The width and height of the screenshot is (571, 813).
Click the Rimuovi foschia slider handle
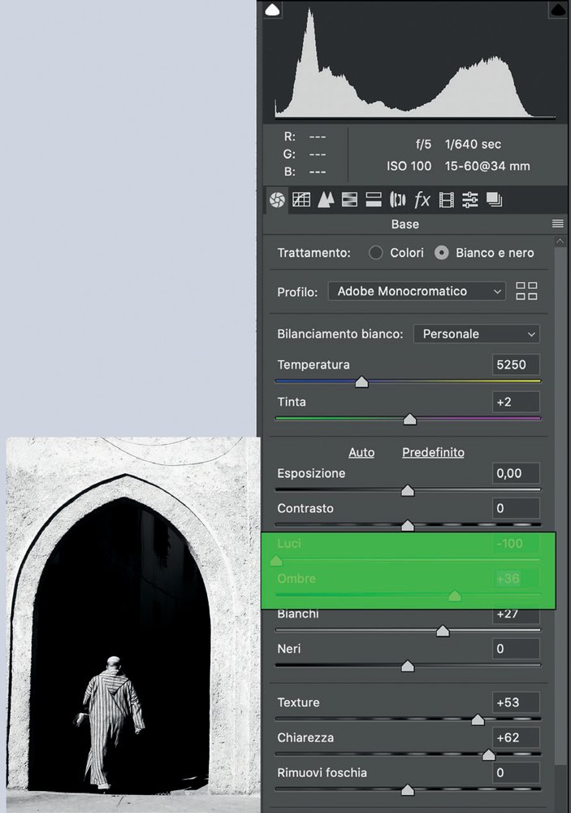click(408, 790)
